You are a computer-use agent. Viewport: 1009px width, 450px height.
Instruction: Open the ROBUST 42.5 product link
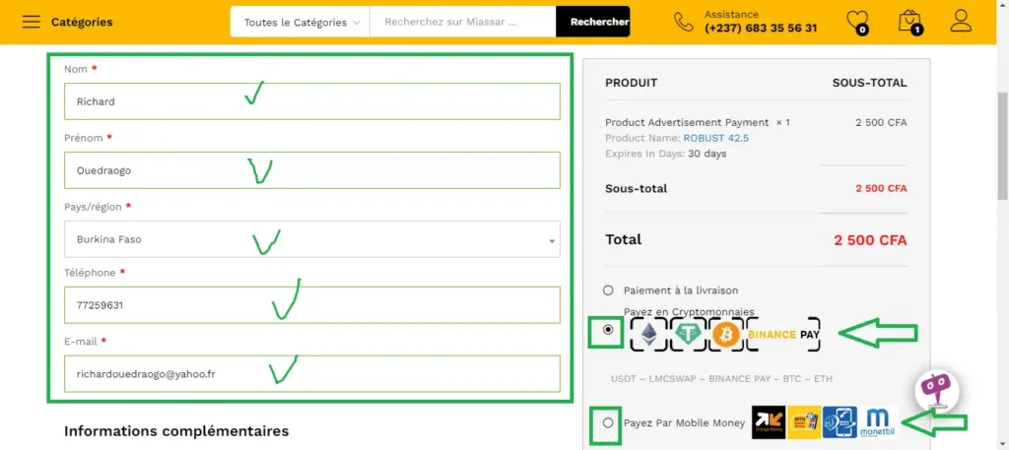point(715,138)
